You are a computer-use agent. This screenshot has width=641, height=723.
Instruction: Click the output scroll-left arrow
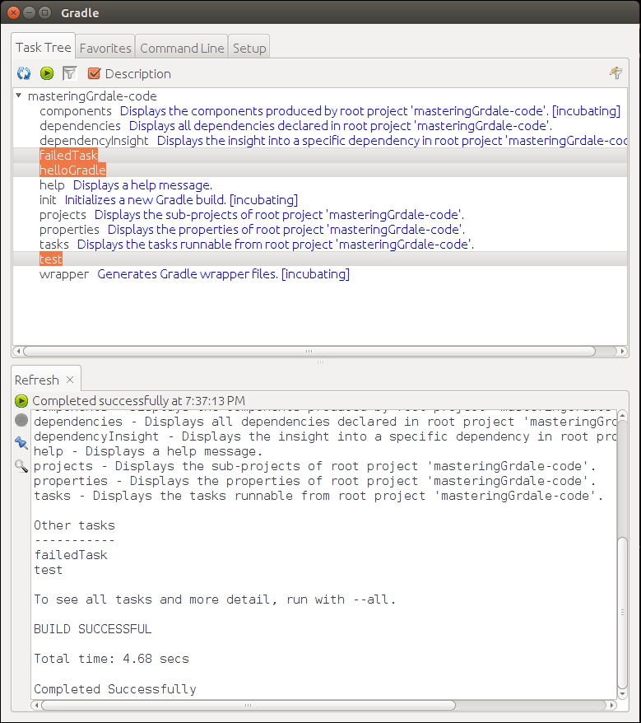click(36, 705)
